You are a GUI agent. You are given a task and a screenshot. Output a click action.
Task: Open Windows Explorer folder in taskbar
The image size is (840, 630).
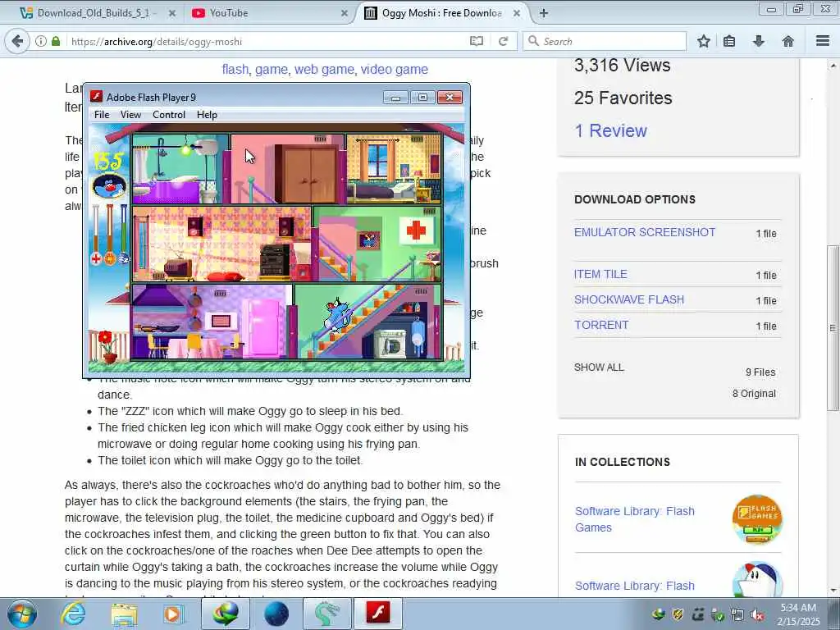124,614
